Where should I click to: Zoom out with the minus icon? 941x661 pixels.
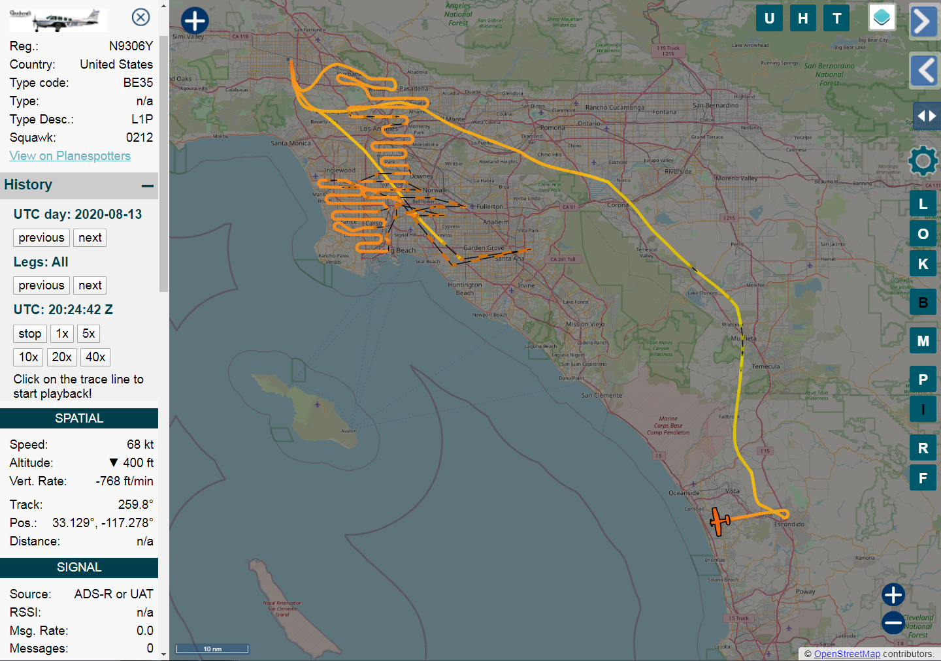pyautogui.click(x=893, y=622)
